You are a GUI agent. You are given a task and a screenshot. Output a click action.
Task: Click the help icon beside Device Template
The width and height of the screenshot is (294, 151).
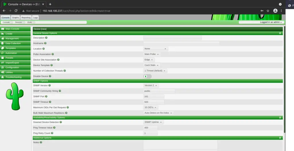52,65
